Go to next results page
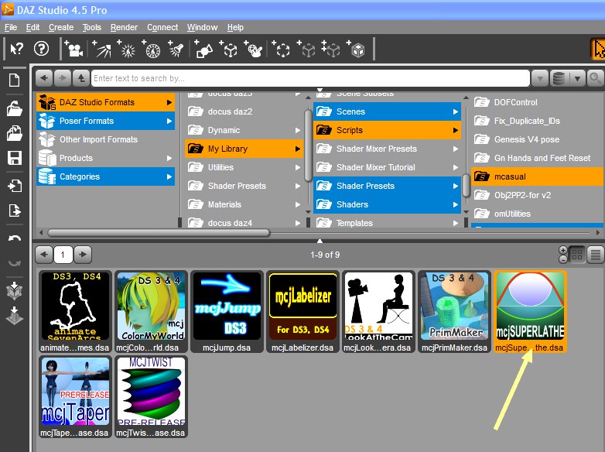The width and height of the screenshot is (605, 452). coord(83,255)
